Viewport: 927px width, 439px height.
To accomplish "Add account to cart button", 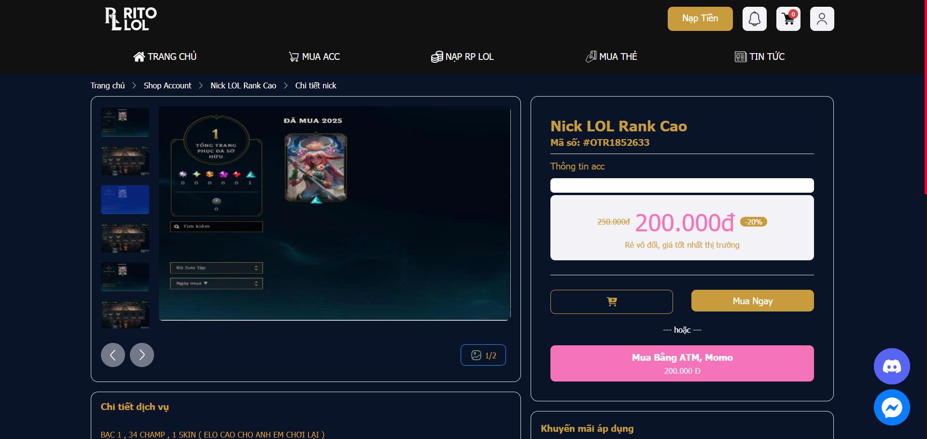I will click(x=611, y=302).
